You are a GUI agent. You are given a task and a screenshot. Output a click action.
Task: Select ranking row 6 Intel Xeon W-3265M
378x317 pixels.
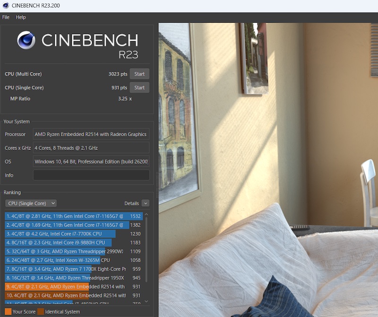(73, 260)
